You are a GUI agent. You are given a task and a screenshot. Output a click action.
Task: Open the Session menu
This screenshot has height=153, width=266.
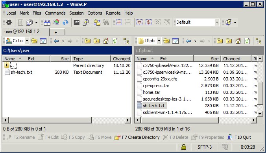[76, 13]
